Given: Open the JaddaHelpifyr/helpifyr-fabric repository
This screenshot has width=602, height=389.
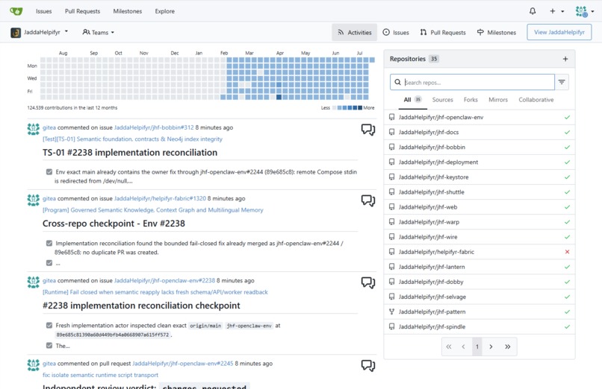Looking at the screenshot, I should point(436,252).
